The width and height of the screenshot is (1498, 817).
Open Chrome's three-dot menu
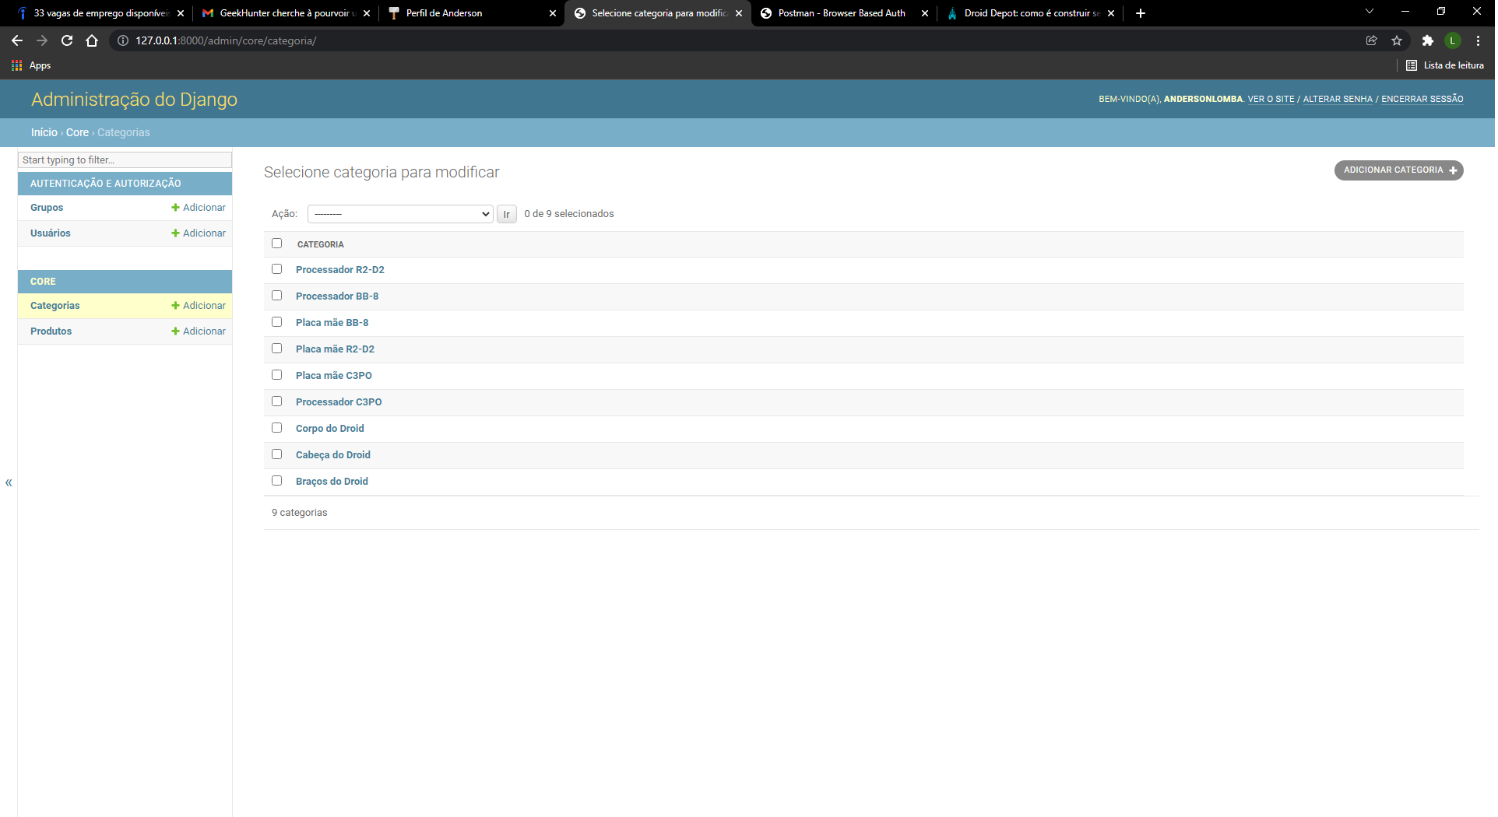[1478, 40]
